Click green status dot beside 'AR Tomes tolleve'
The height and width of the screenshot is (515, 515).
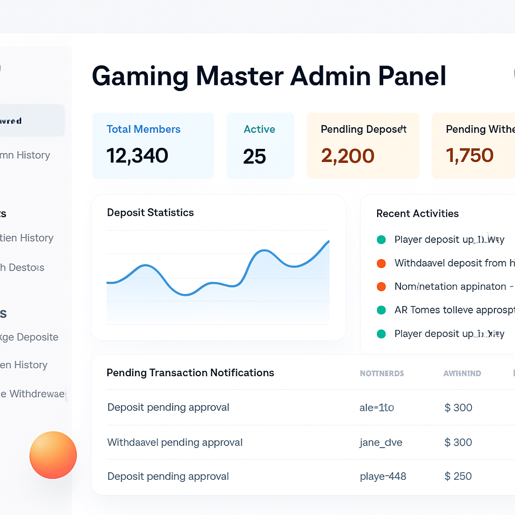pyautogui.click(x=381, y=310)
